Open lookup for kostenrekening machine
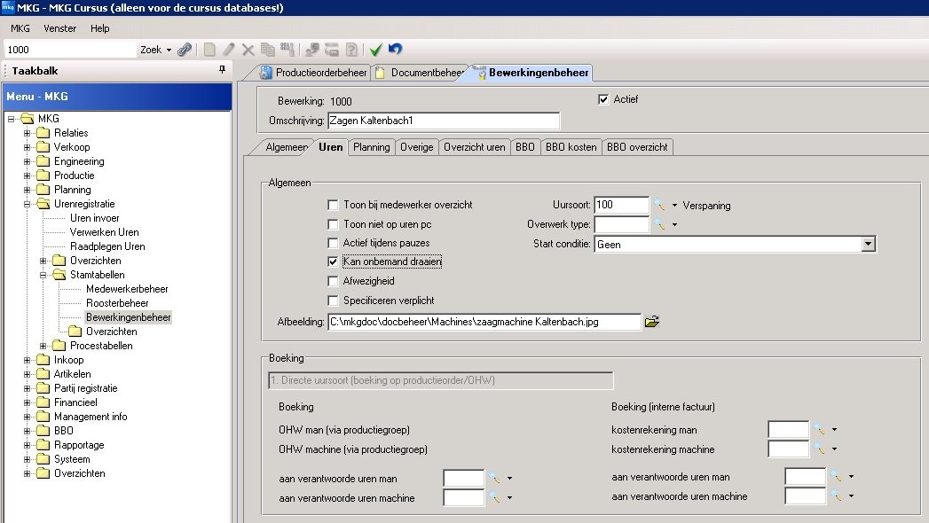The image size is (929, 523). click(x=819, y=449)
